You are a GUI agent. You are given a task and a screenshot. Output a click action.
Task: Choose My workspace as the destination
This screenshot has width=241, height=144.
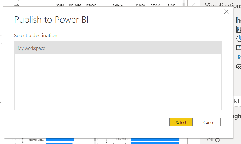point(118,48)
